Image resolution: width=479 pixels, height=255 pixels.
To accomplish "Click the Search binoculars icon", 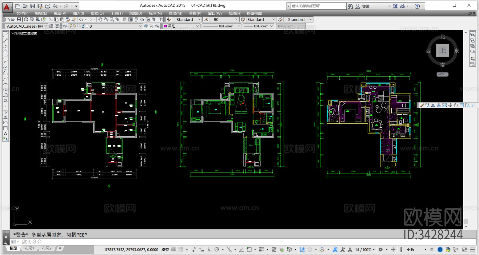I will click(350, 6).
